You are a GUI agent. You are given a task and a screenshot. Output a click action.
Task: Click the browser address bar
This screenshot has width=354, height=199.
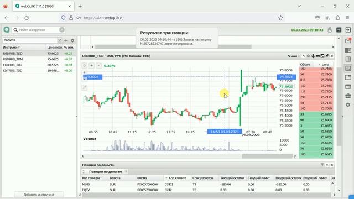coord(171,18)
